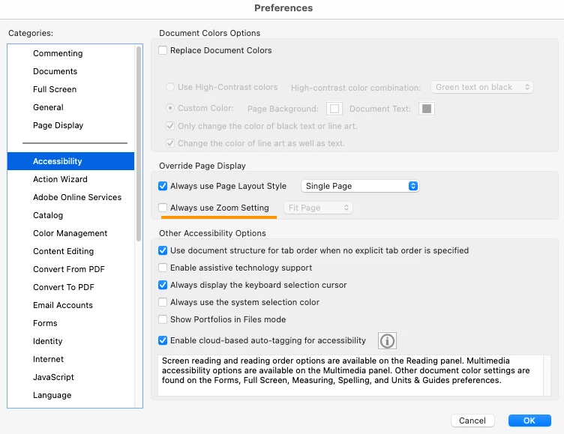
Task: Check the Replace Document Colors checkbox
Action: pos(163,50)
